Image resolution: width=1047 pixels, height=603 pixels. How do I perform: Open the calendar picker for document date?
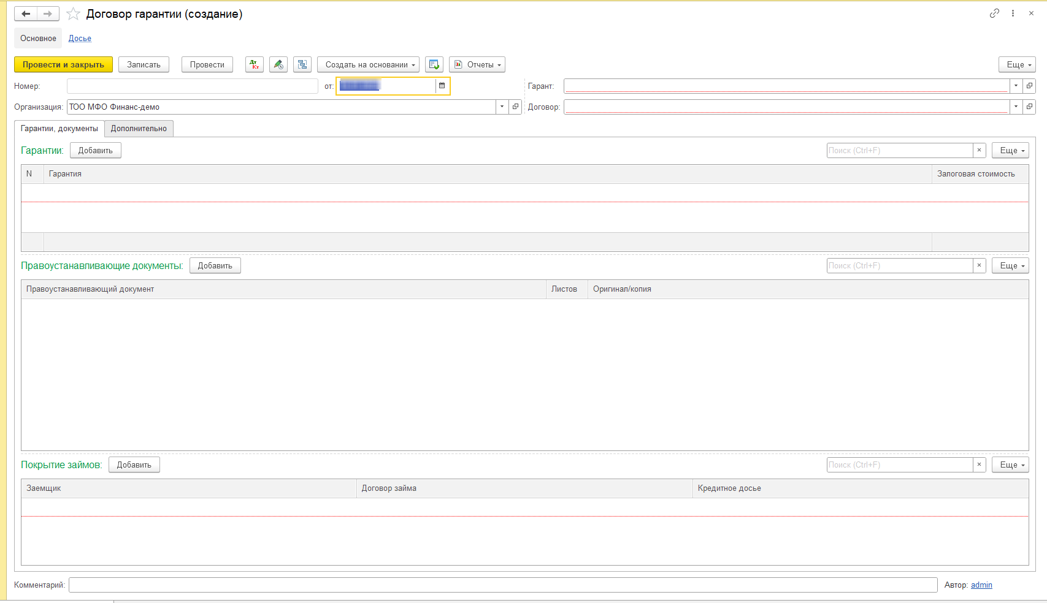[442, 86]
